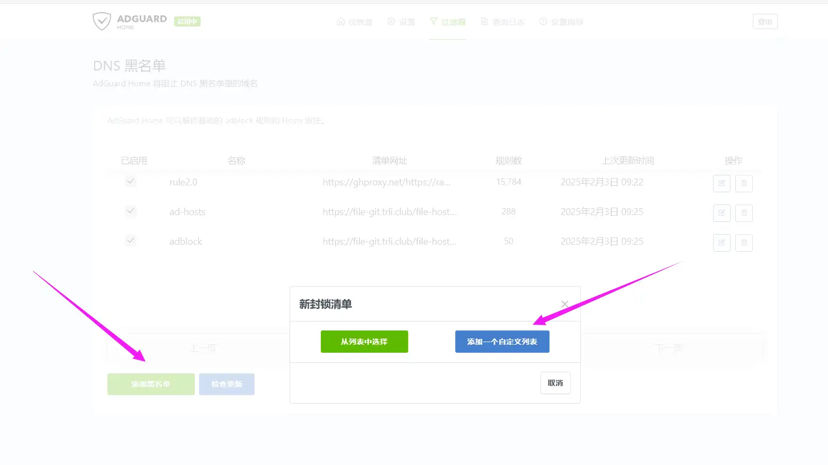Image resolution: width=828 pixels, height=465 pixels.
Task: Open the edit icon for adblock list
Action: tap(721, 243)
